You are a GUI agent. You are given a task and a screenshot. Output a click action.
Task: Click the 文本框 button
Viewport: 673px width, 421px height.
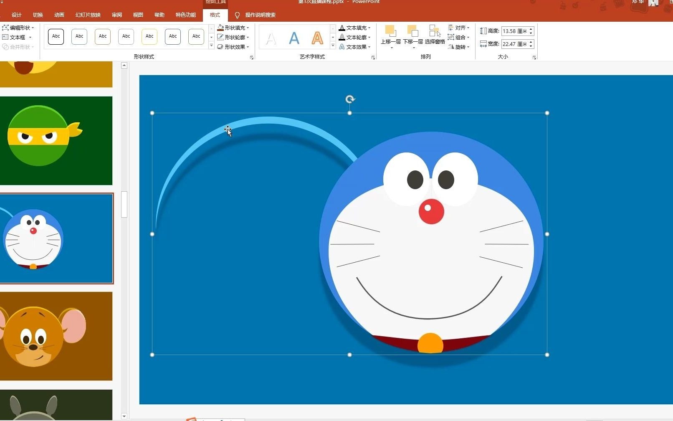pos(17,37)
